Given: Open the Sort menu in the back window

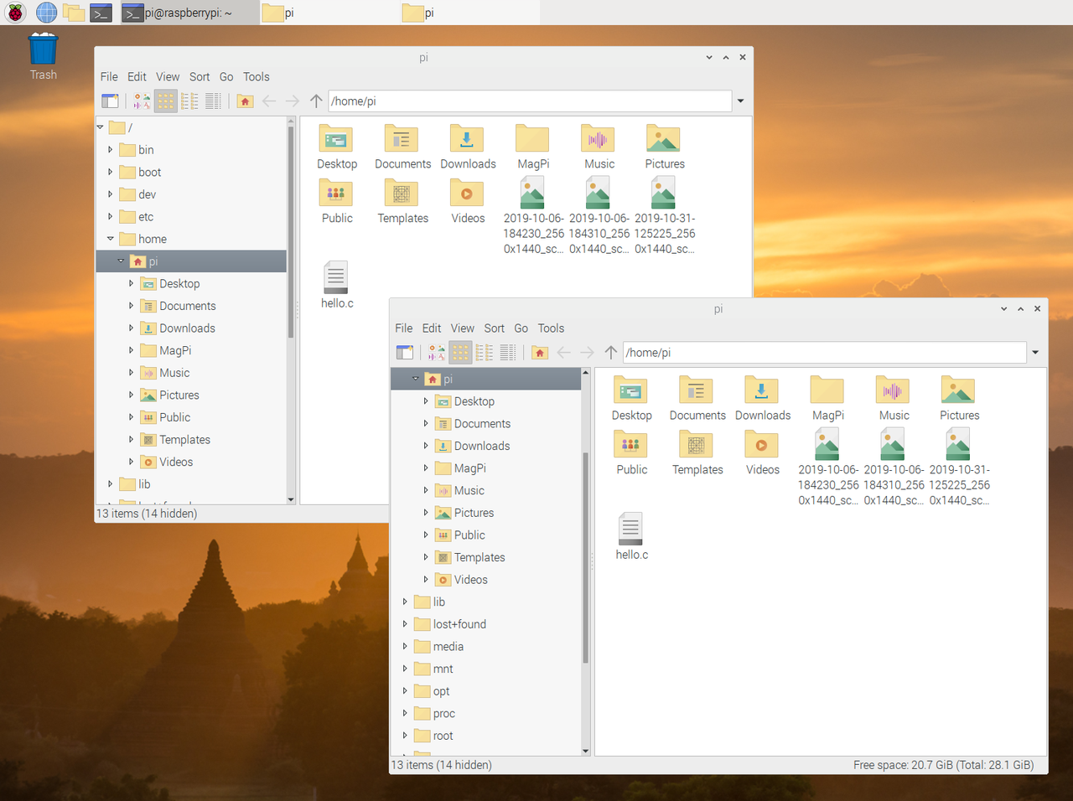Looking at the screenshot, I should 200,76.
